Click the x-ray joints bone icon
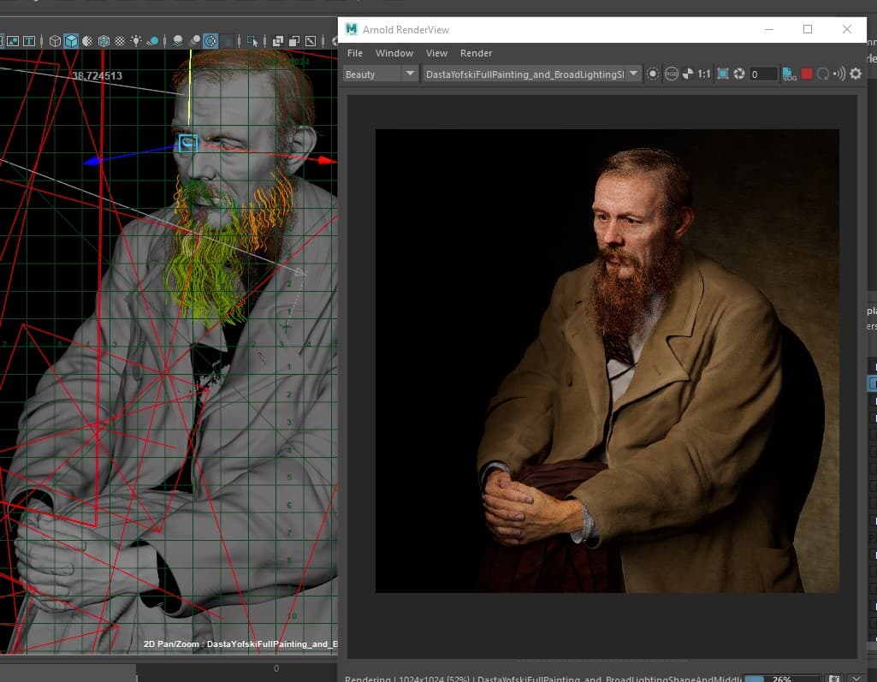877x682 pixels. pos(311,41)
